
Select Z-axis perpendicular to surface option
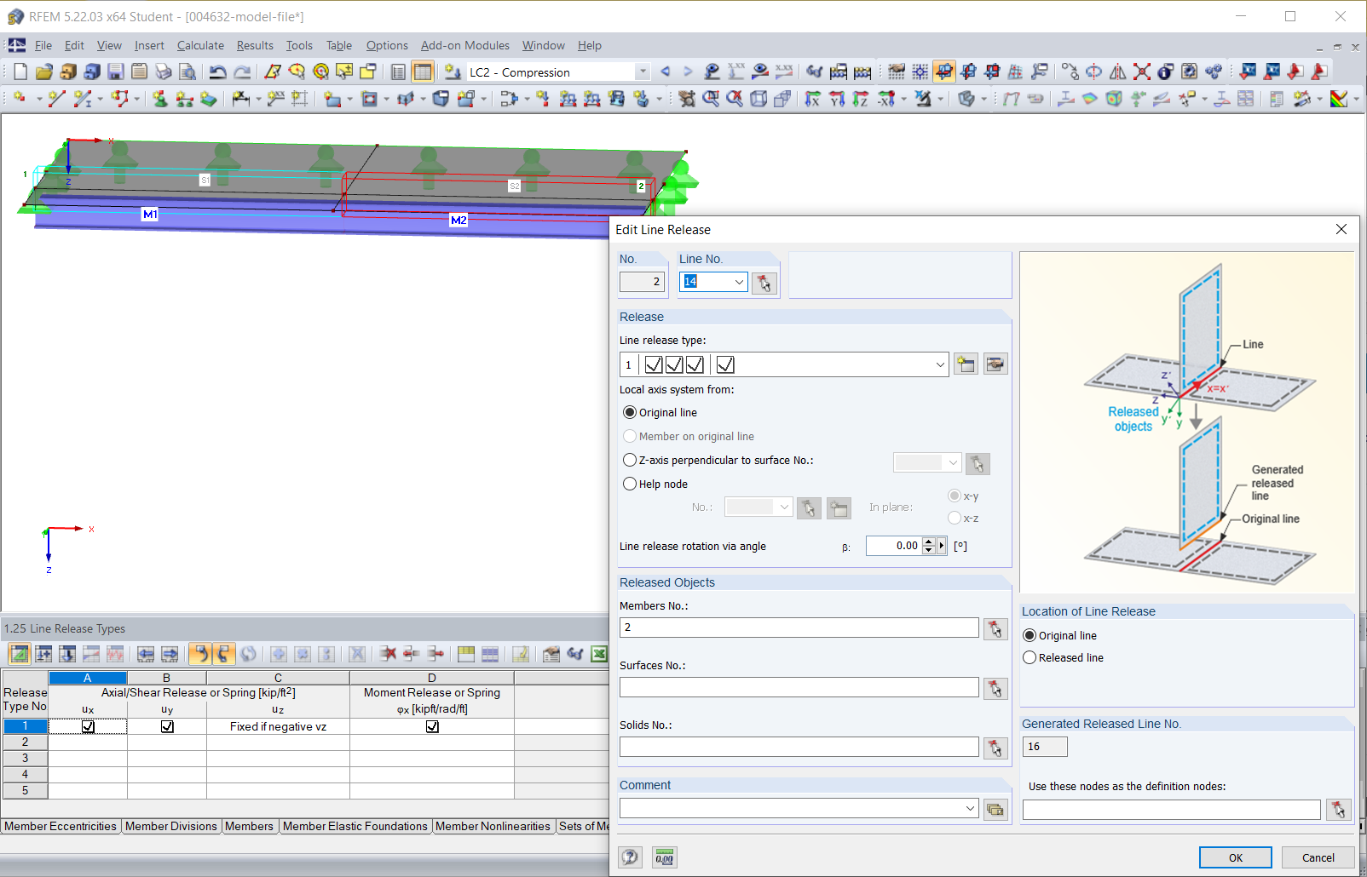pos(630,460)
